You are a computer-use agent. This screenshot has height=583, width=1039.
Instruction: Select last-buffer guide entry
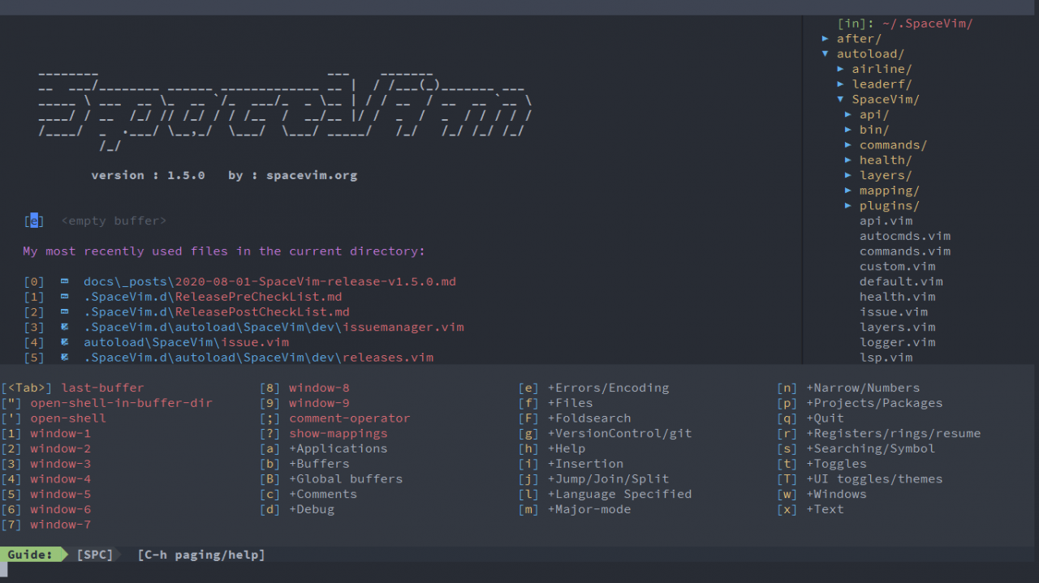(103, 388)
